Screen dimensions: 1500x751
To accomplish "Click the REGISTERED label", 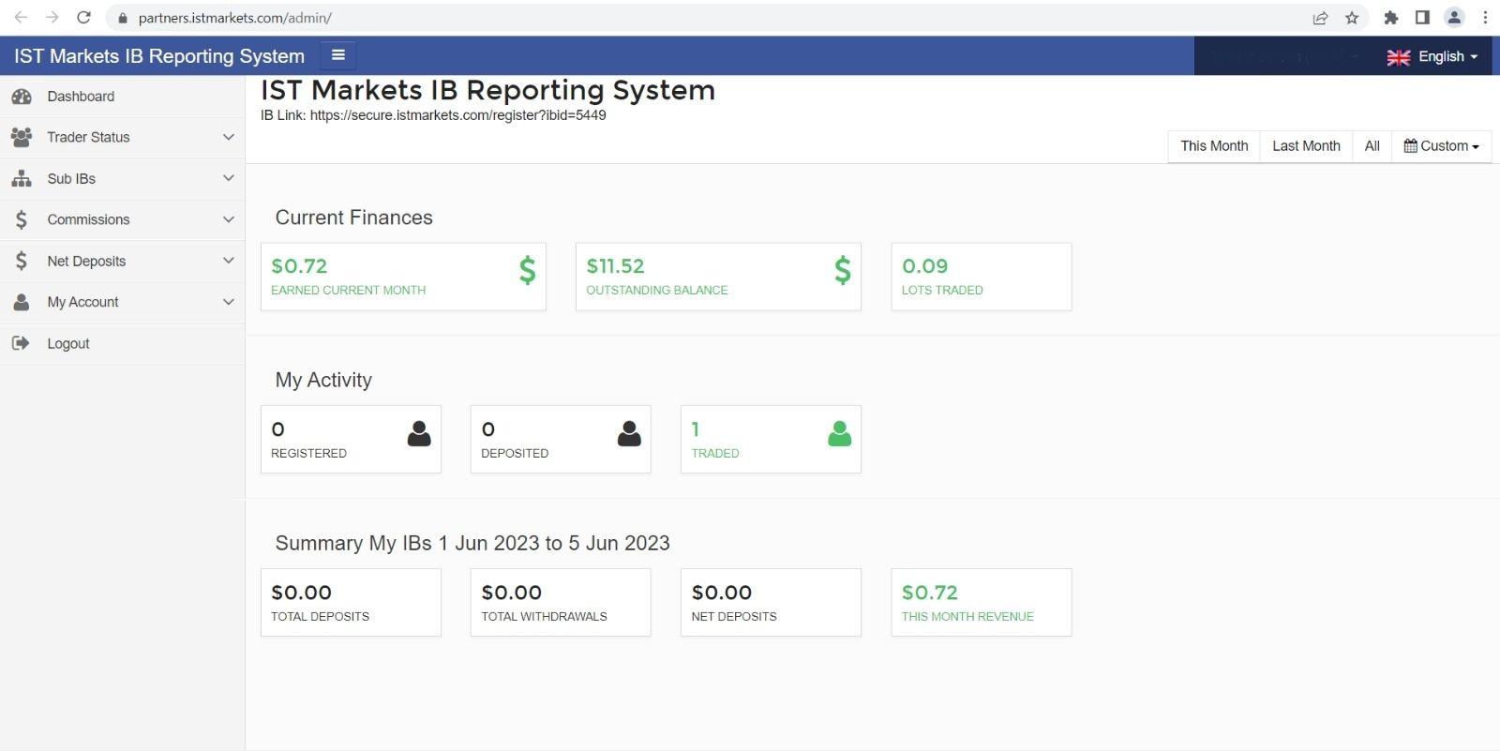I will click(x=308, y=453).
